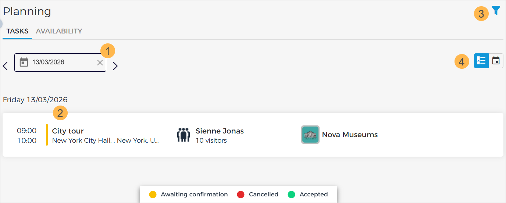The height and width of the screenshot is (203, 506).
Task: Select the TASKS tab
Action: 17,31
